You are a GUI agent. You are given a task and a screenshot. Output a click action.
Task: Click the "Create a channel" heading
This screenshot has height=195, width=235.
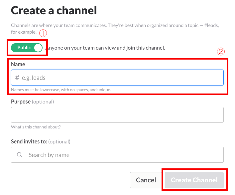coord(54,11)
